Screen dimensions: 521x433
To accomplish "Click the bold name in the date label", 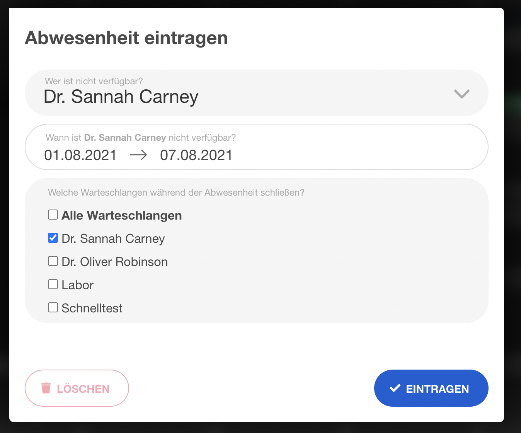I will click(125, 138).
